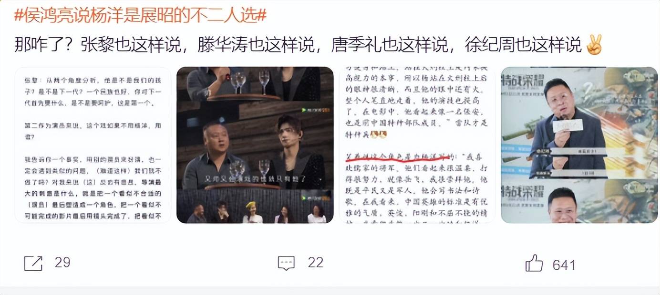660x295 pixels.
Task: Open the second image with variety show stills
Action: coord(255,145)
